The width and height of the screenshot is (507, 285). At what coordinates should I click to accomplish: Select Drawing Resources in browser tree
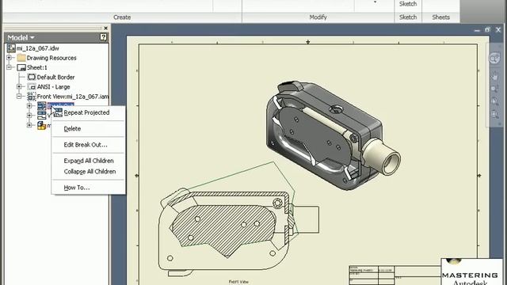(51, 58)
